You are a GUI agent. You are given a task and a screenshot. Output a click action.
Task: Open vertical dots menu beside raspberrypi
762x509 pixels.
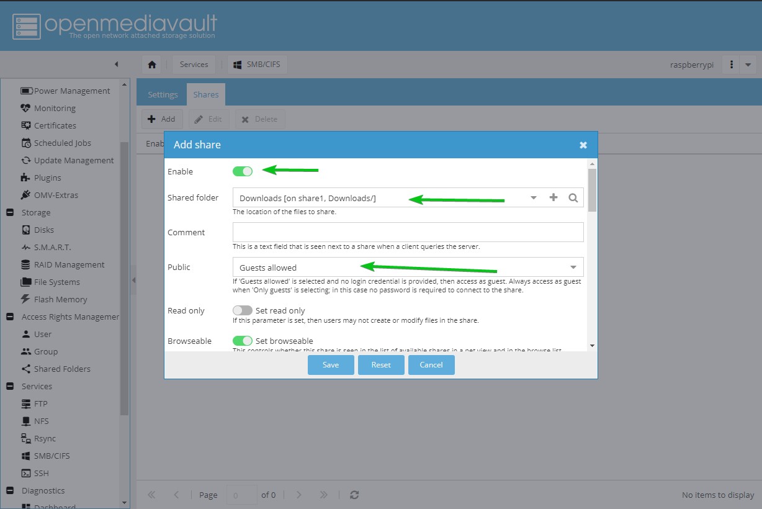pos(732,65)
